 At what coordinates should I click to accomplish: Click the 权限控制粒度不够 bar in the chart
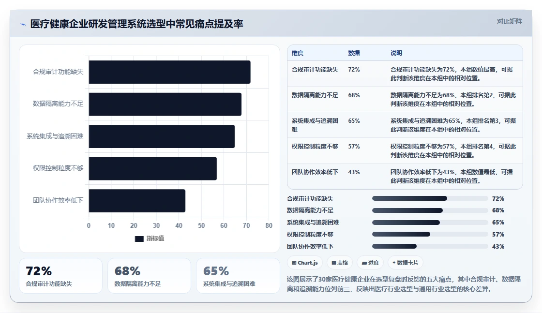153,168
